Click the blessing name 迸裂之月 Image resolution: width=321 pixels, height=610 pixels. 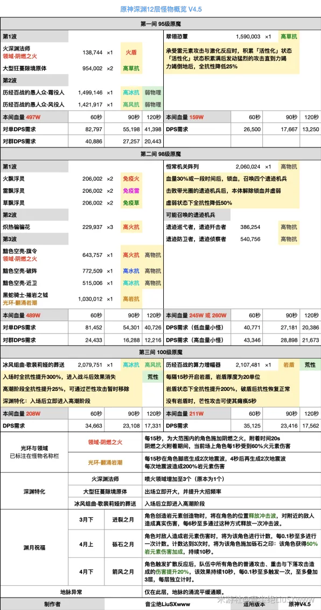[x=123, y=519]
